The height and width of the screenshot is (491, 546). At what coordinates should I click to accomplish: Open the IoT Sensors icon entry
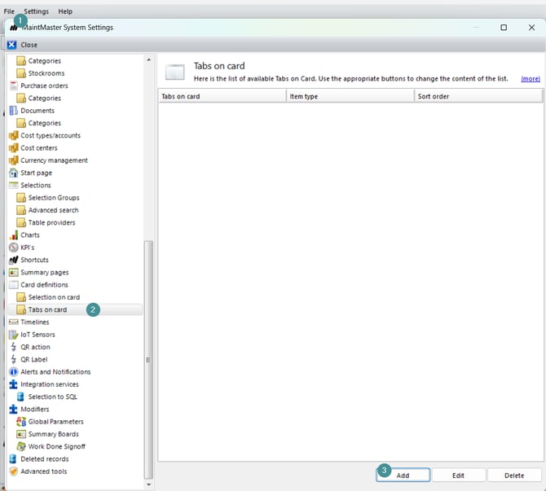(x=13, y=335)
